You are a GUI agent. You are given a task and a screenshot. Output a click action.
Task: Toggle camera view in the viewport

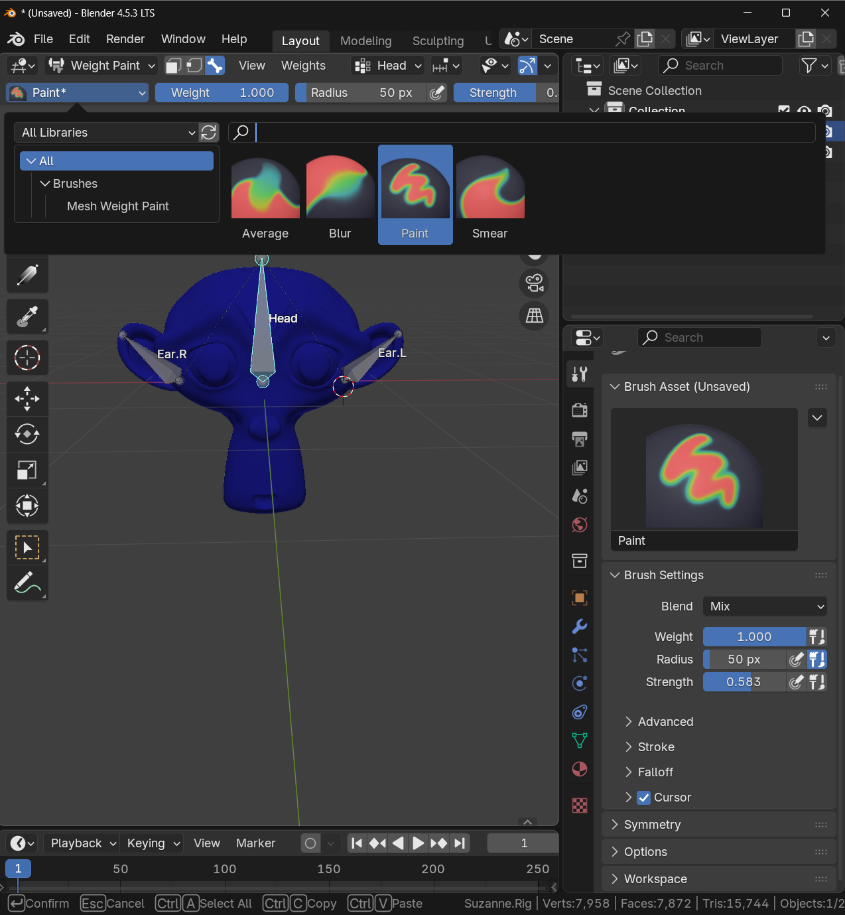tap(535, 283)
